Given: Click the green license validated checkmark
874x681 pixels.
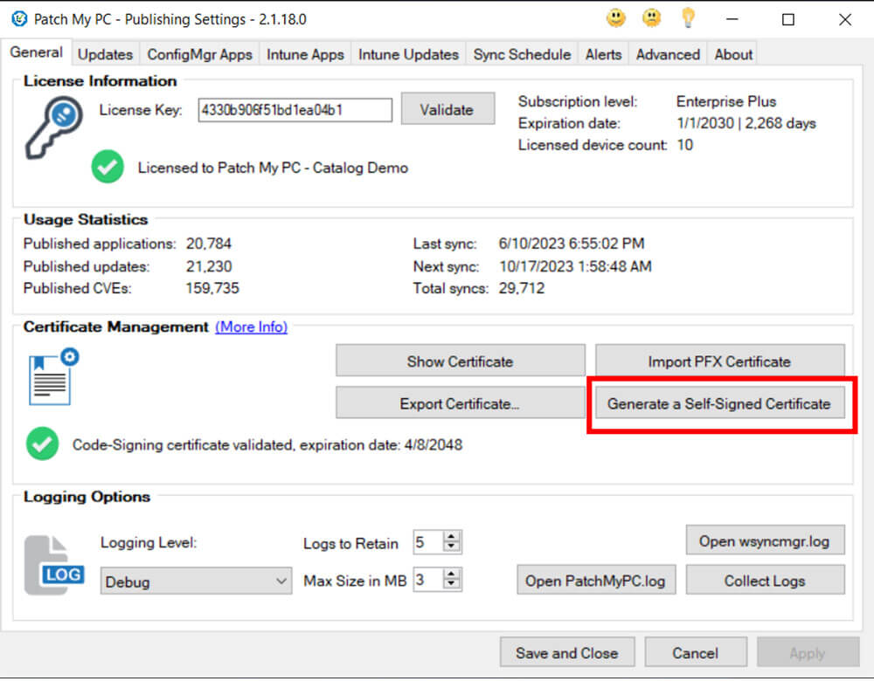Looking at the screenshot, I should (108, 167).
